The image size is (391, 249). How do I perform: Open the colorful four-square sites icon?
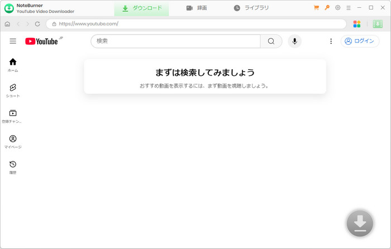(357, 24)
